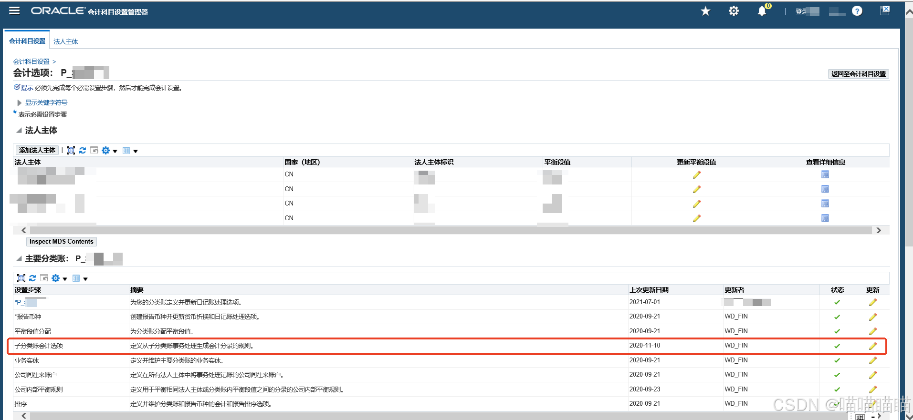This screenshot has height=420, width=913.
Task: View details icon for third legal entity row
Action: [825, 204]
